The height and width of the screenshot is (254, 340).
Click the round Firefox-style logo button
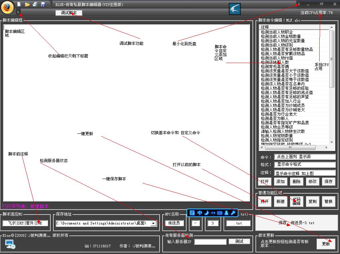click(x=7, y=6)
